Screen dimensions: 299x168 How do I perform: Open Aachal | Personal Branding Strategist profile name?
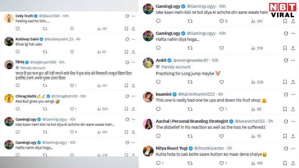192,121
